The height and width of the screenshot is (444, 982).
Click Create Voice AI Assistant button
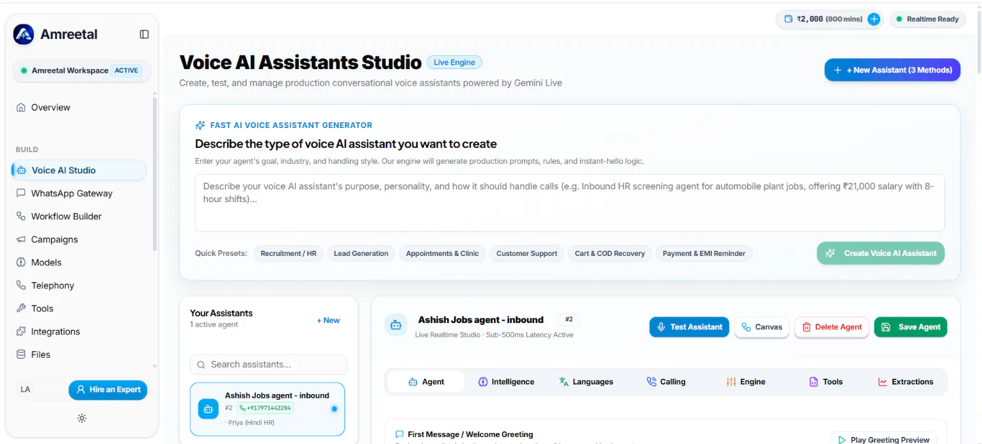881,253
